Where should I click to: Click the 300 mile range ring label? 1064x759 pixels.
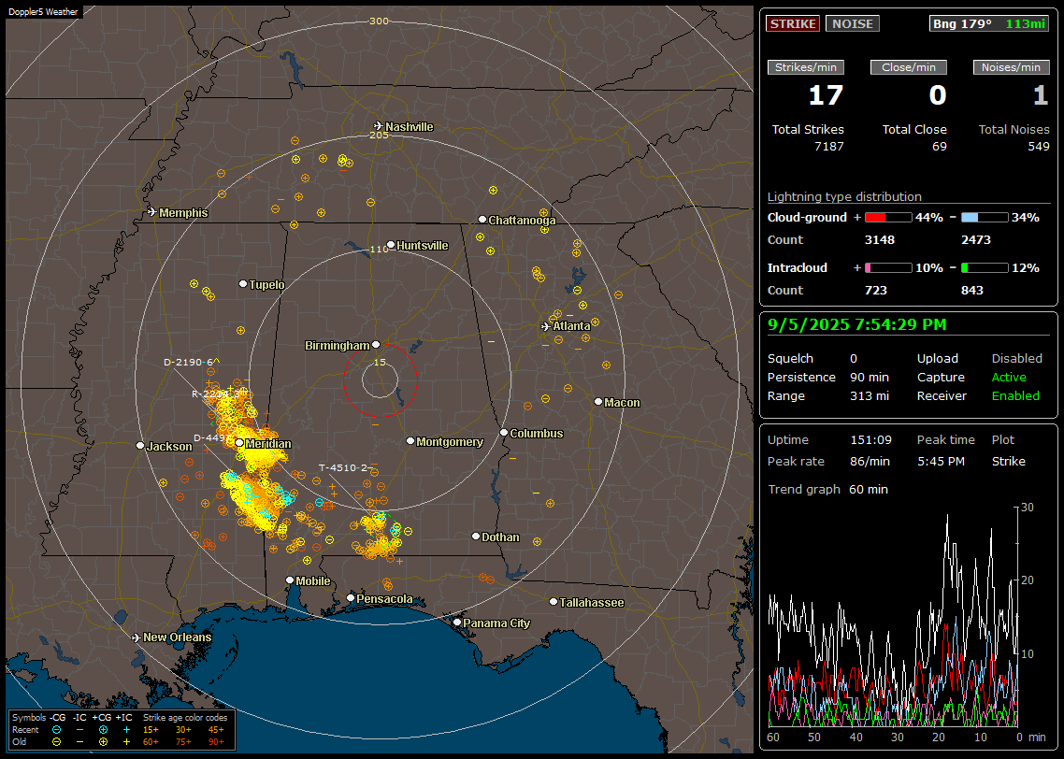click(x=379, y=21)
